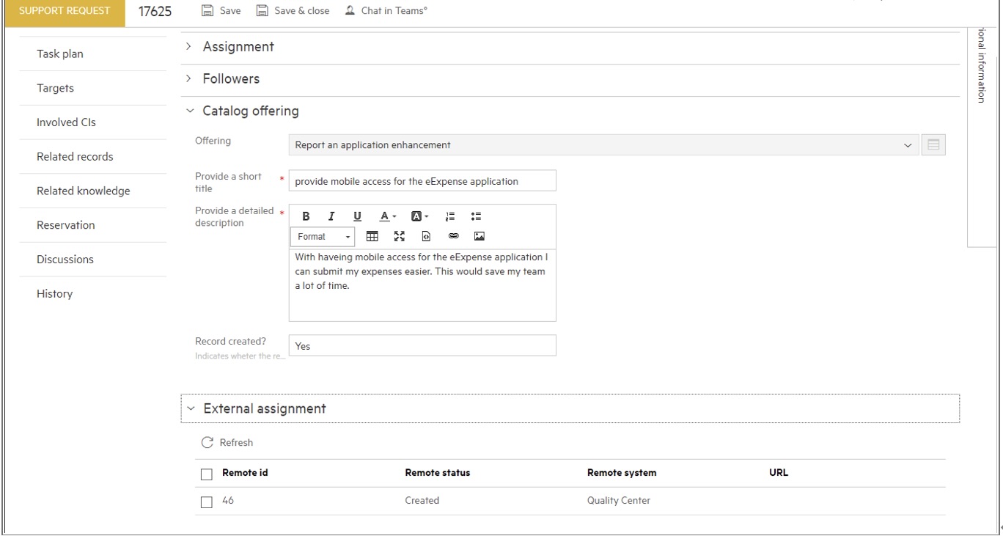Insert a hyperlink in the description

tap(454, 236)
